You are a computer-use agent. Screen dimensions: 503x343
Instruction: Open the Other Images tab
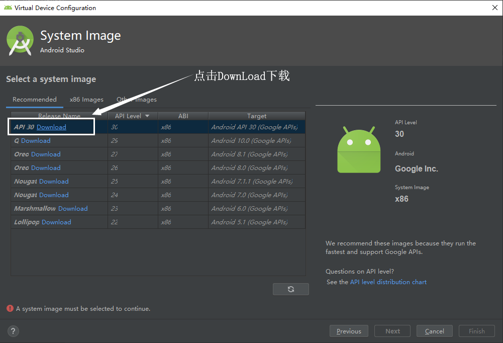(x=137, y=100)
